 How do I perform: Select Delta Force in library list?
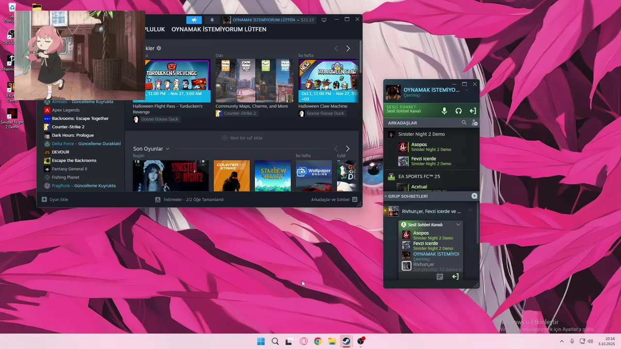pos(82,143)
